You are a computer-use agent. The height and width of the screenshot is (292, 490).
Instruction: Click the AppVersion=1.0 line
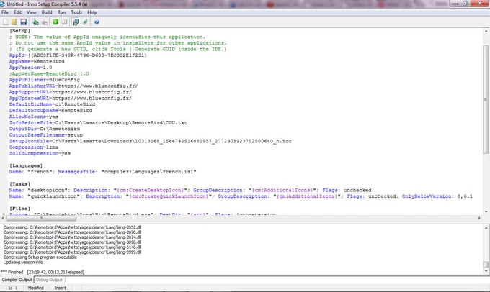pos(30,68)
